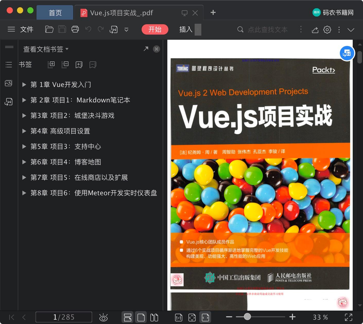Open a new tab with plus
Viewport: 363px width, 324px height.
click(x=213, y=12)
